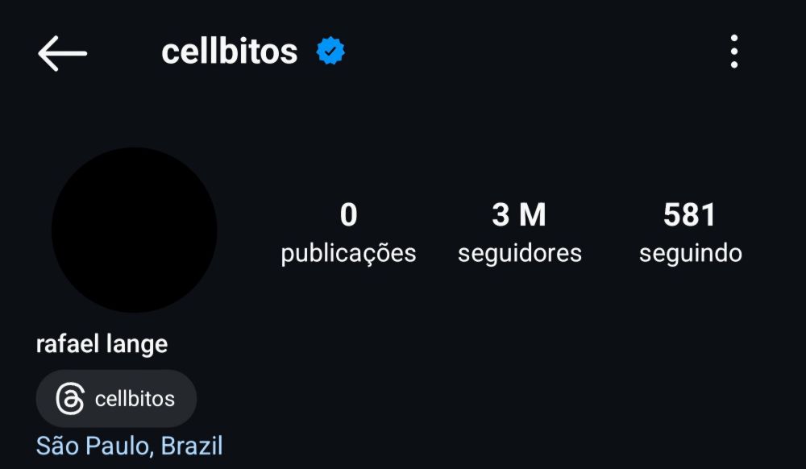This screenshot has width=806, height=469.
Task: View the black circular profile picture
Action: click(x=134, y=230)
